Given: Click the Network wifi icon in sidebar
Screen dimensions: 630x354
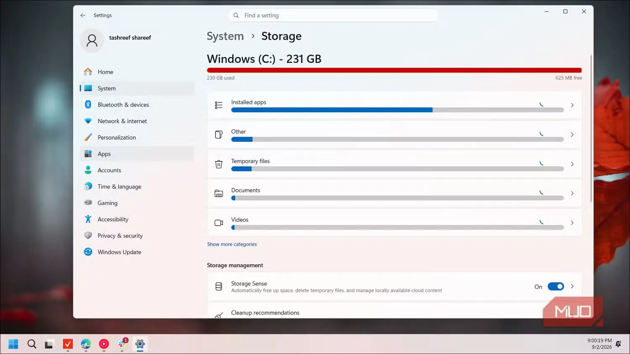Looking at the screenshot, I should point(88,121).
